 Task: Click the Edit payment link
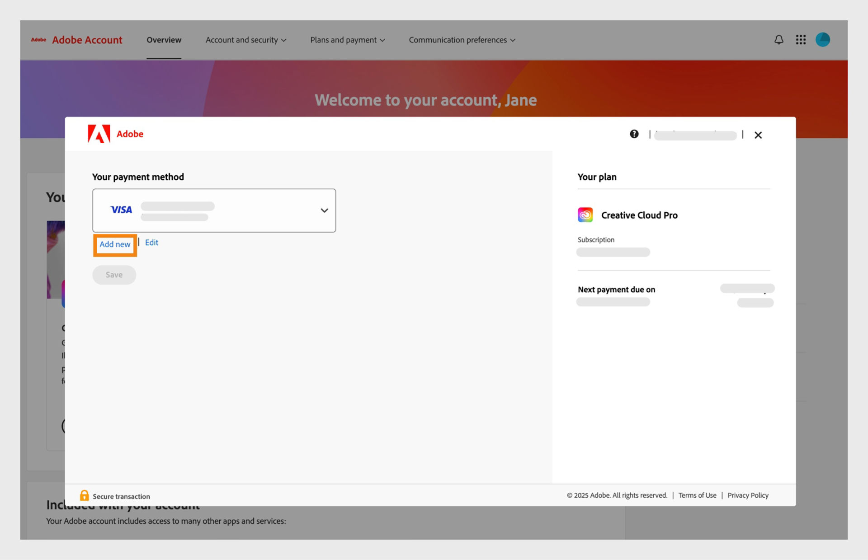[x=151, y=243]
